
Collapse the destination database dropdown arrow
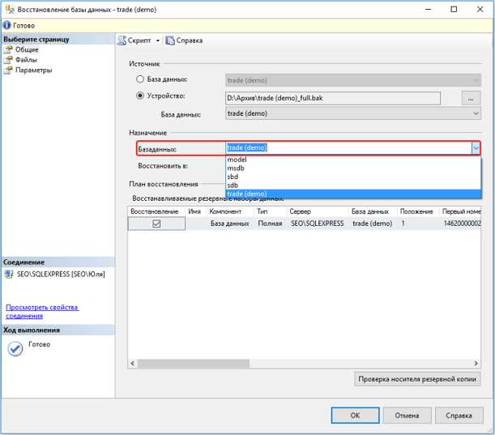pyautogui.click(x=475, y=148)
